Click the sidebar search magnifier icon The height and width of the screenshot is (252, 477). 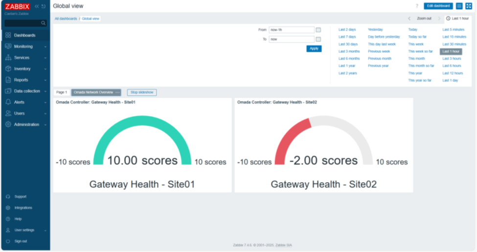pos(43,23)
